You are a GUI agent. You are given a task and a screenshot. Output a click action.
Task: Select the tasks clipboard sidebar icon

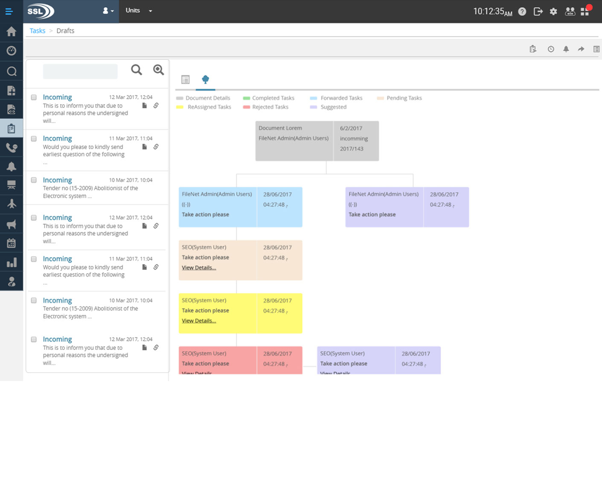12,129
